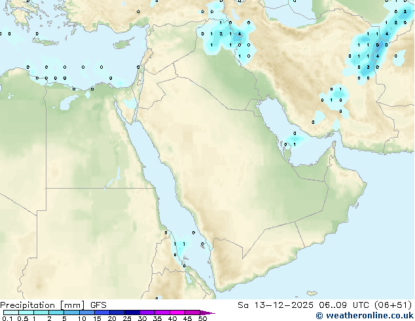Viewport: 415px width, 321px height.
Task: Select the 40–45 mm magenta legend swatch
Action: point(177,312)
